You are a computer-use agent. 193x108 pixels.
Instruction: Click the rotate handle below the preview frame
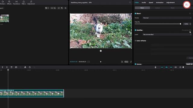click(x=101, y=51)
